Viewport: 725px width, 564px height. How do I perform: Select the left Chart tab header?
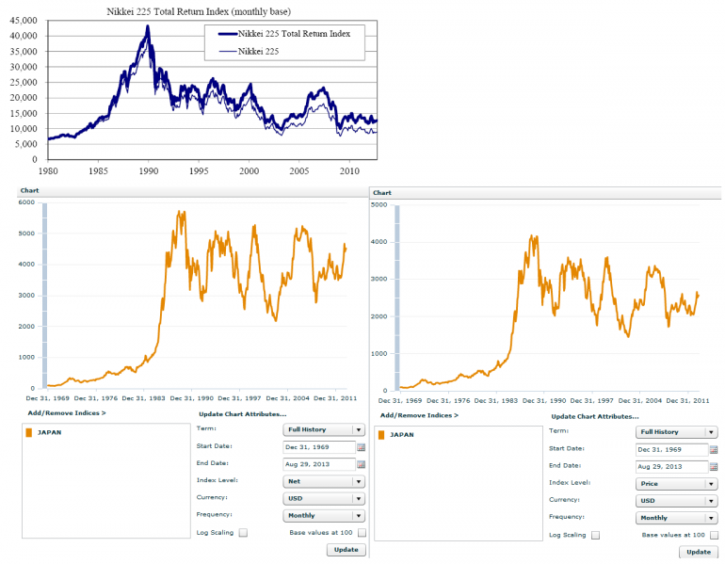point(29,190)
